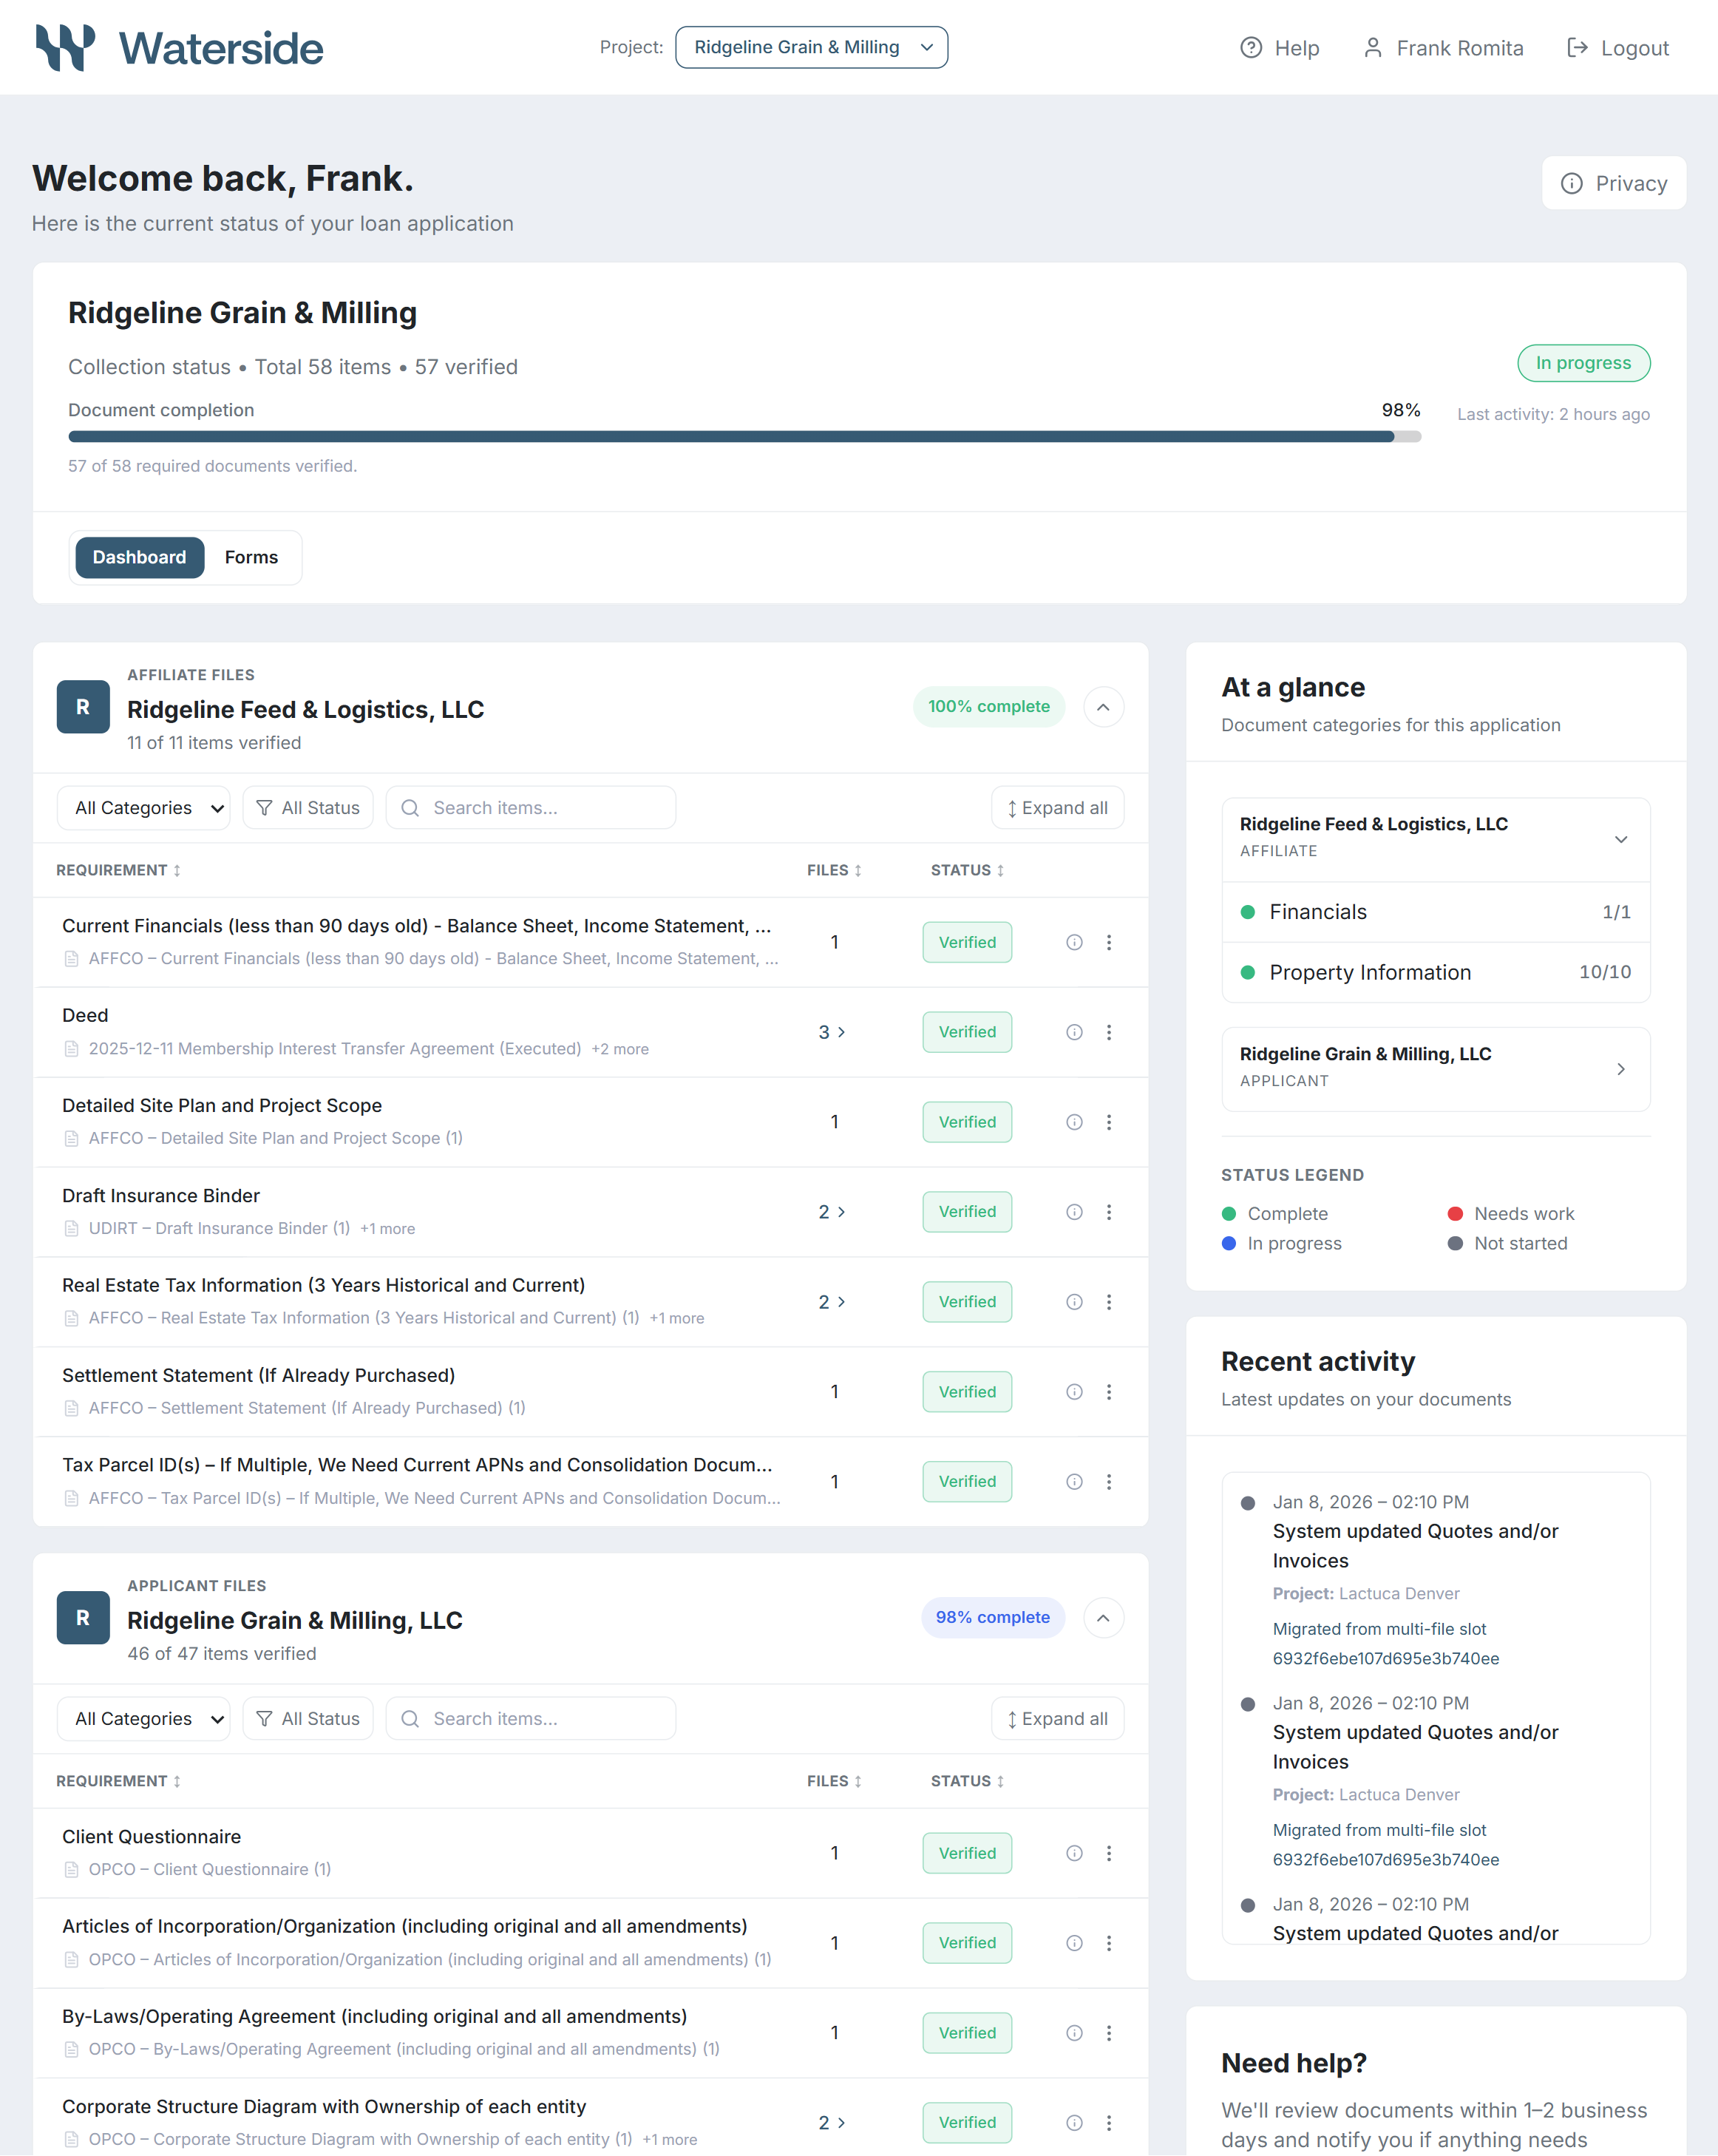1718x2156 pixels.
Task: Click the search magnifier icon in affiliate files
Action: (x=410, y=807)
